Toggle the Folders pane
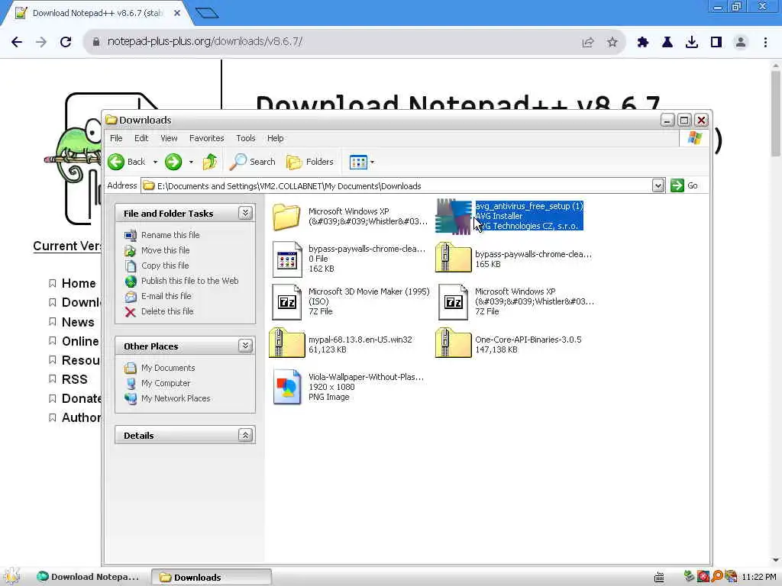This screenshot has height=586, width=782. [310, 162]
